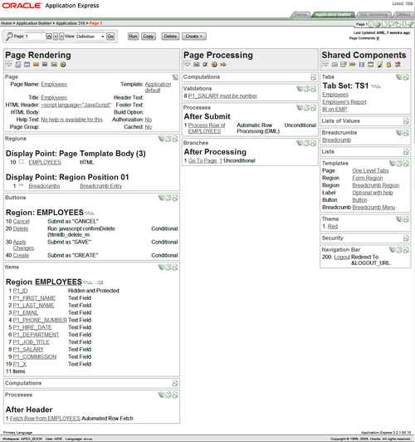Click the Employee's Report tab link
This screenshot has height=442, width=415.
coord(344,102)
